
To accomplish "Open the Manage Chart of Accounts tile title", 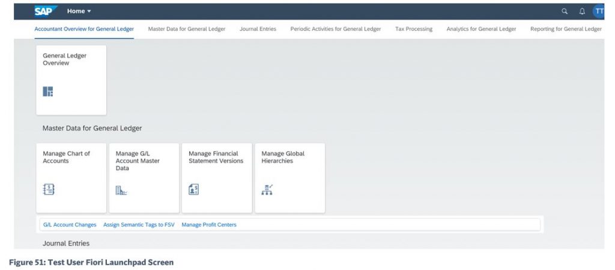I will (x=66, y=157).
